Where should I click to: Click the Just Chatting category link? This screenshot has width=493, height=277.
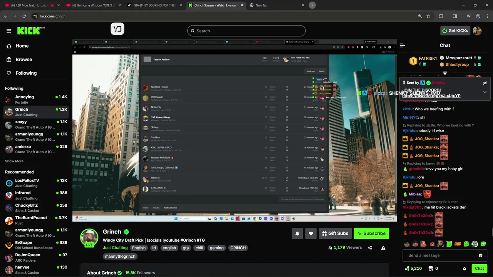[x=115, y=248]
